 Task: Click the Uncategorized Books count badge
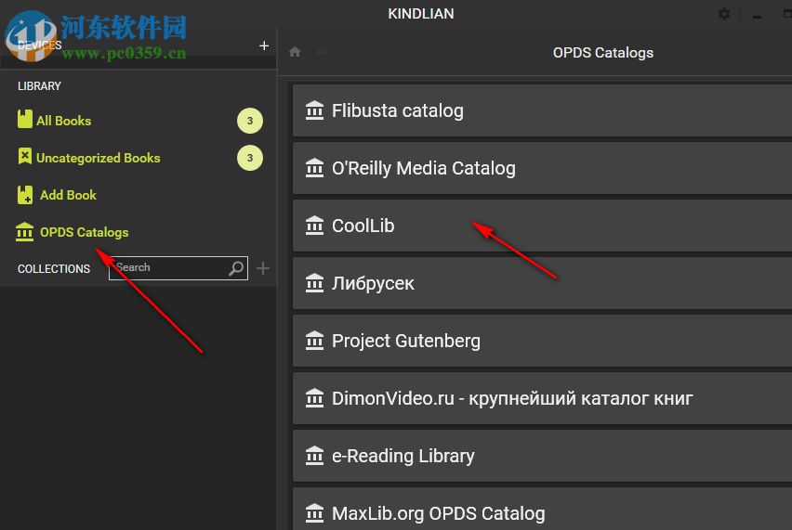(249, 158)
